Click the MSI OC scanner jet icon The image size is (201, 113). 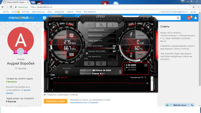101,25
